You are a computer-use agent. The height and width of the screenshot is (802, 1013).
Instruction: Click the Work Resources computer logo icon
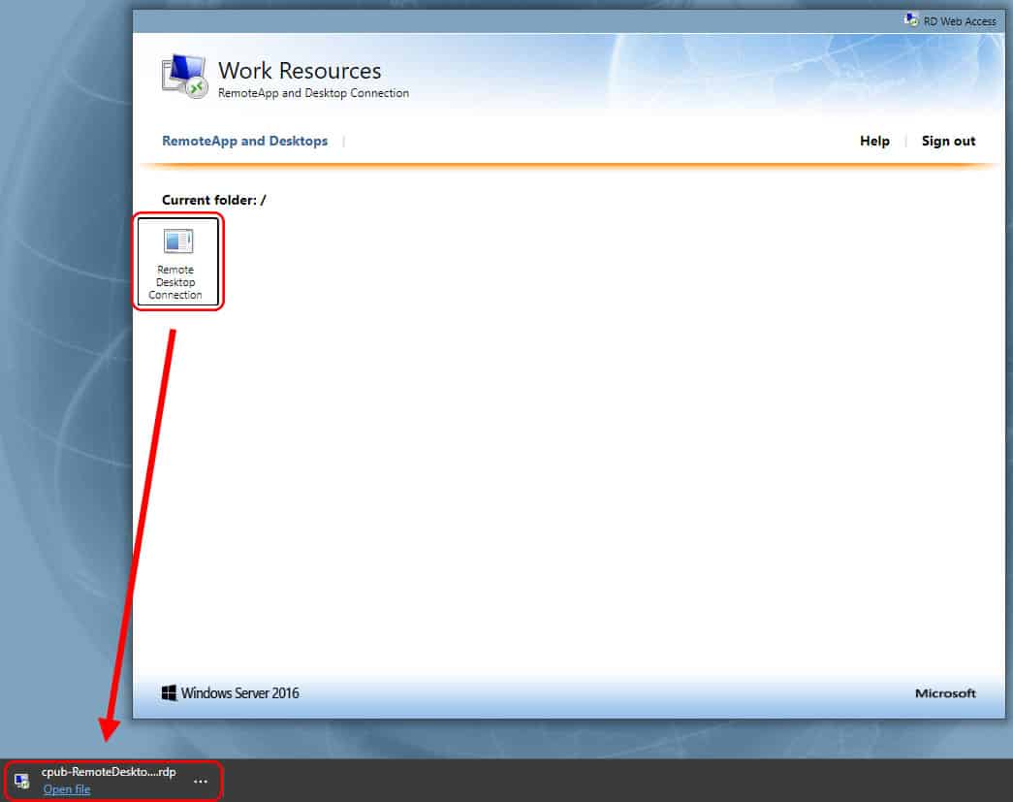point(185,77)
